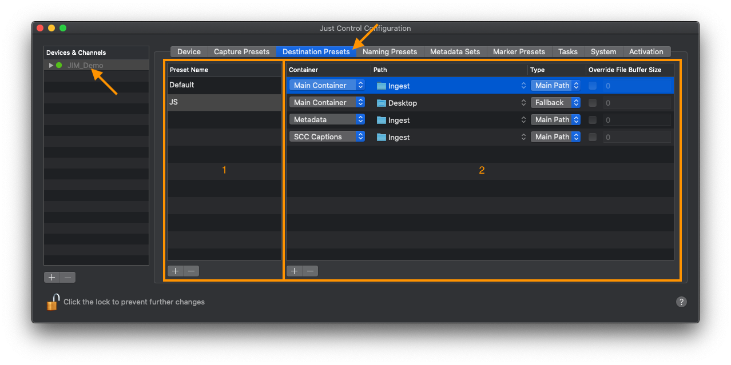Click the lock icon to prevent changes
This screenshot has height=365, width=731.
[x=53, y=302]
